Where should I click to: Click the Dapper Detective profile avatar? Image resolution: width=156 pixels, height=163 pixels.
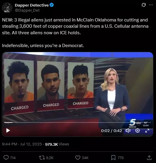point(7,7)
